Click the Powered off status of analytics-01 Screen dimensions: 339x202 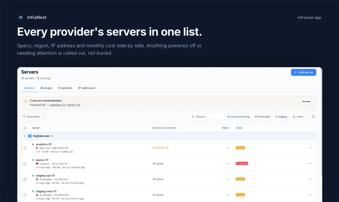[x=160, y=148]
